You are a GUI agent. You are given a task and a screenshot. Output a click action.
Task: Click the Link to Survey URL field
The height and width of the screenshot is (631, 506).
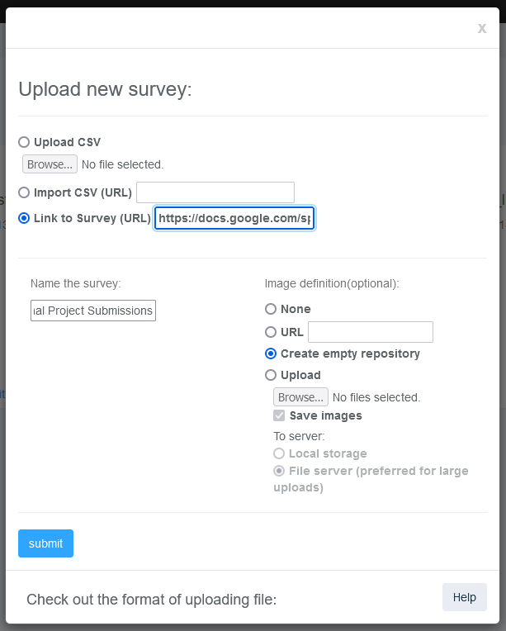point(234,218)
